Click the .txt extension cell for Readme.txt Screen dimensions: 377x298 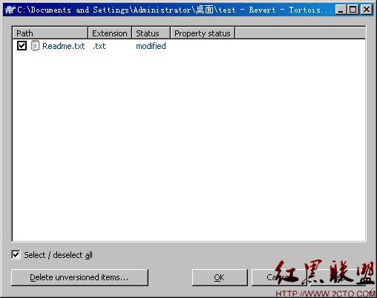[x=99, y=46]
